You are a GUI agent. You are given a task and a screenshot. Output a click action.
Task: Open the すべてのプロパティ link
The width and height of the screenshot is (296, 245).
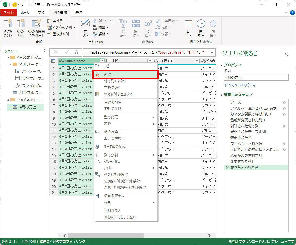(240, 85)
